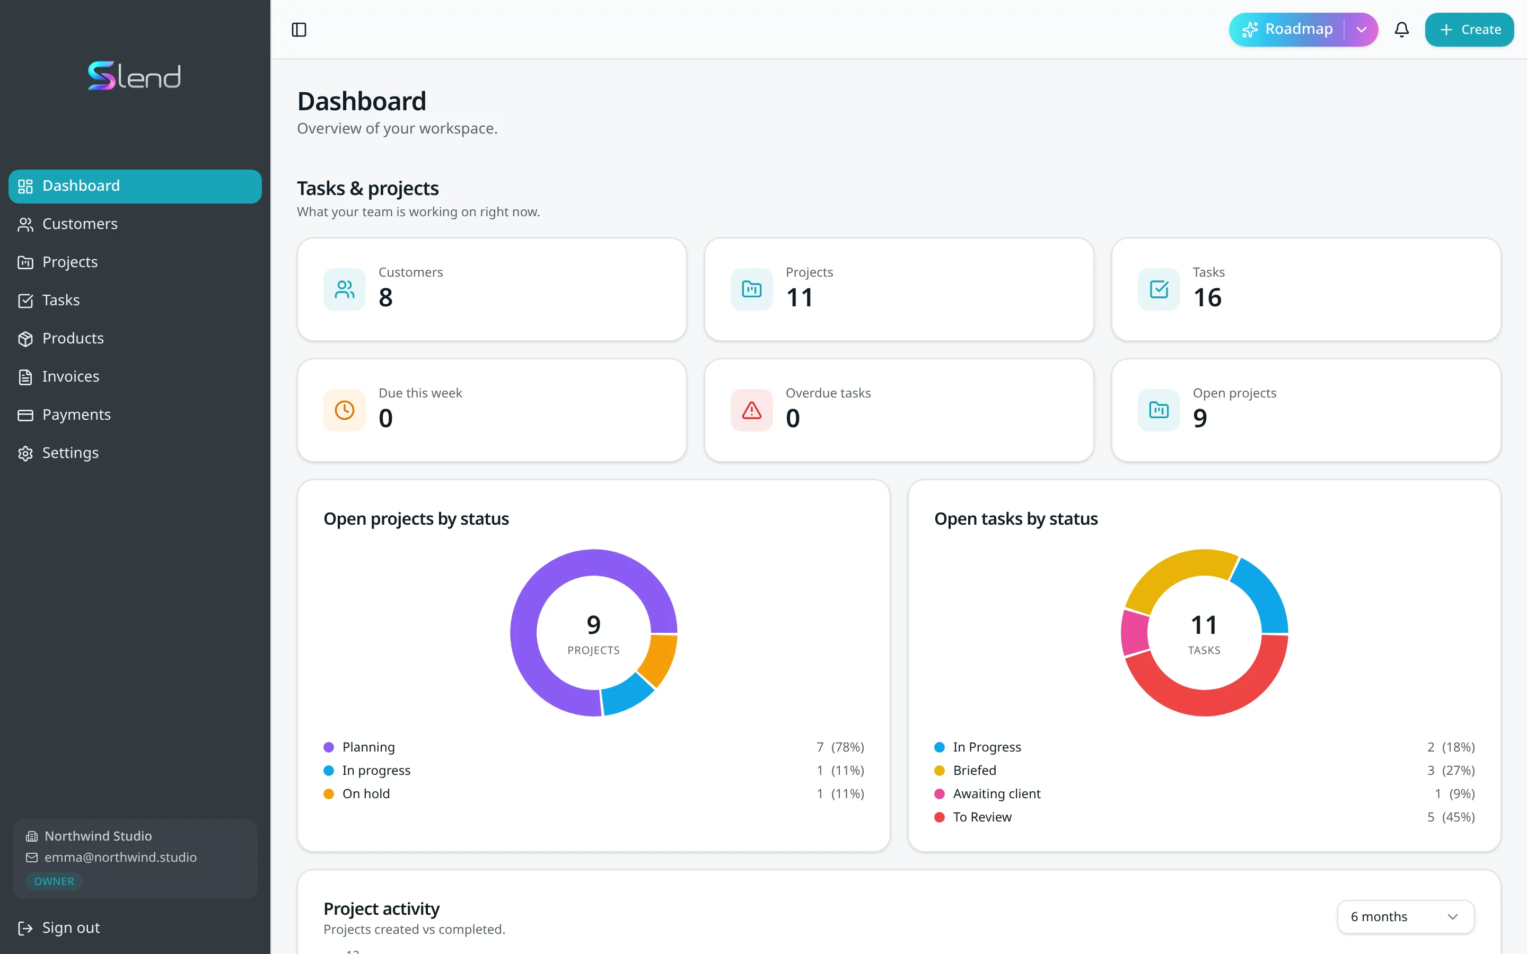Click the Planning purple legend dot
The image size is (1527, 954).
click(x=328, y=748)
